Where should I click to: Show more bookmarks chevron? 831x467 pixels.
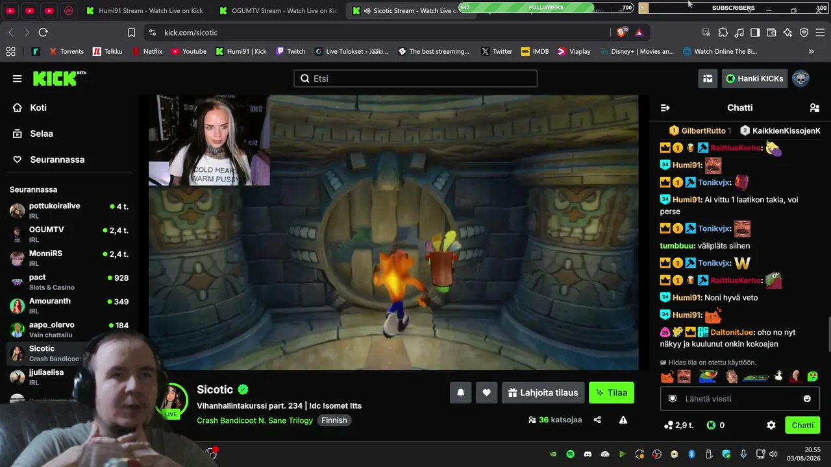point(811,51)
